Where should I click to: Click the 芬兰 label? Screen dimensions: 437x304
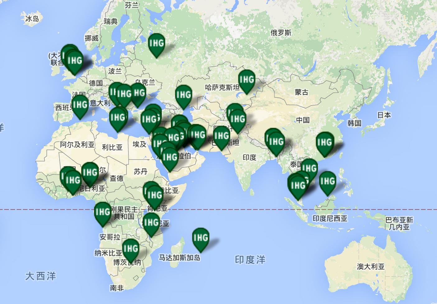tap(132, 5)
